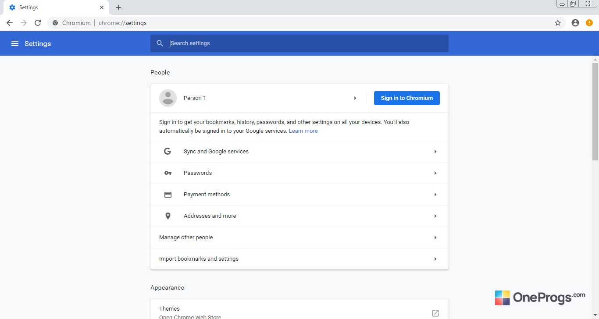Click the Settings title in header

coord(38,43)
